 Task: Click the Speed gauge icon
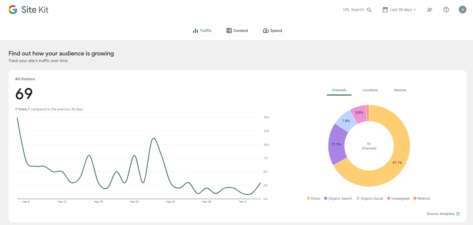click(x=266, y=31)
